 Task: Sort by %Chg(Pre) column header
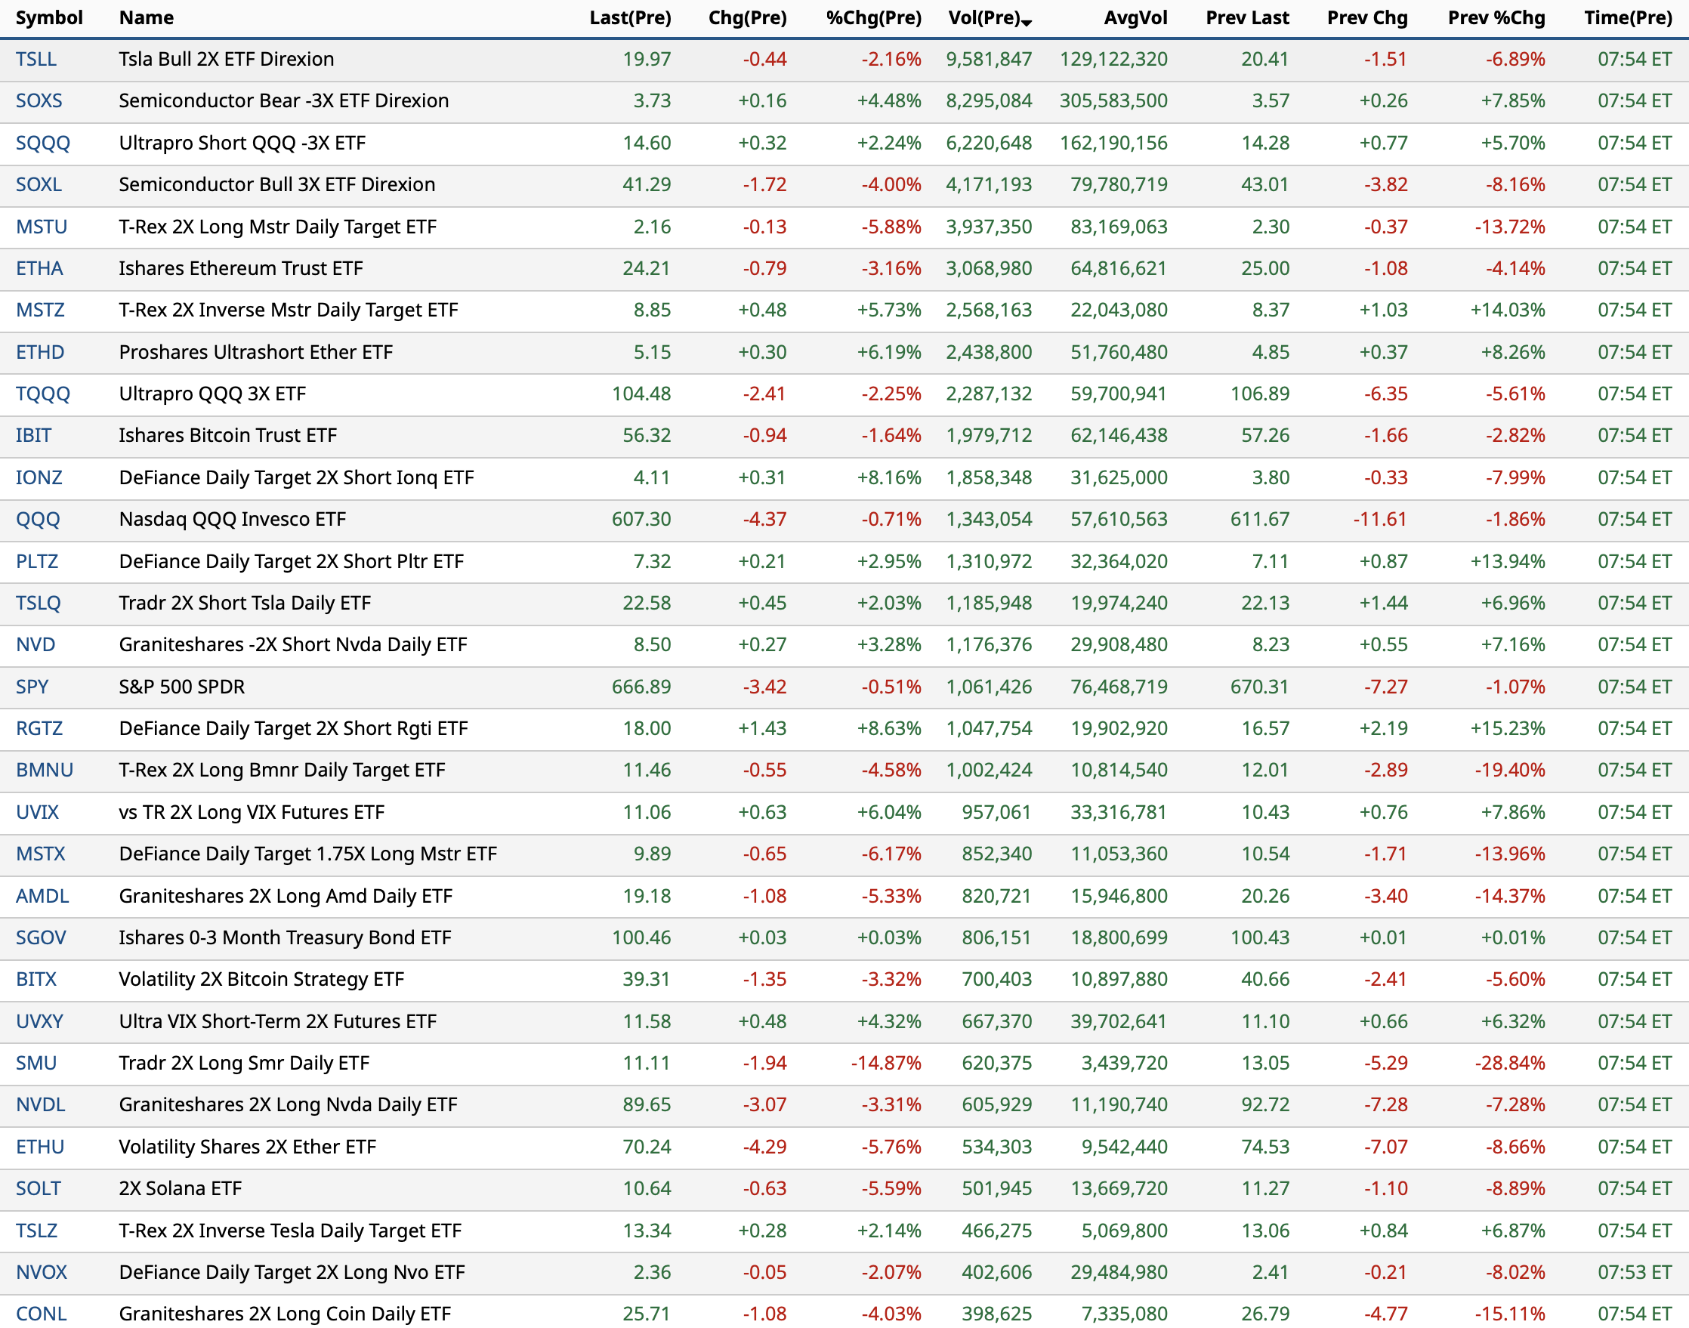(x=874, y=18)
